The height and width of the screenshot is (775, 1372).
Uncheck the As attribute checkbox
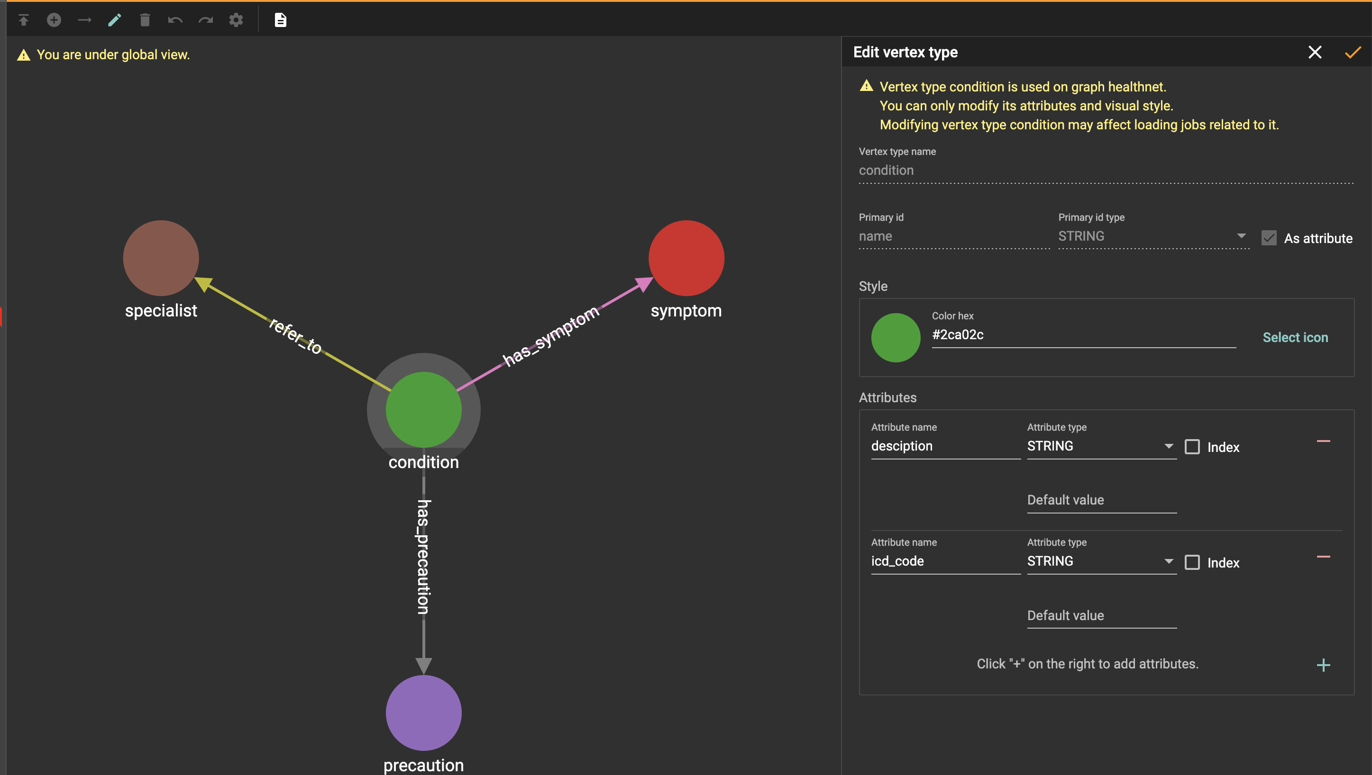click(x=1269, y=238)
